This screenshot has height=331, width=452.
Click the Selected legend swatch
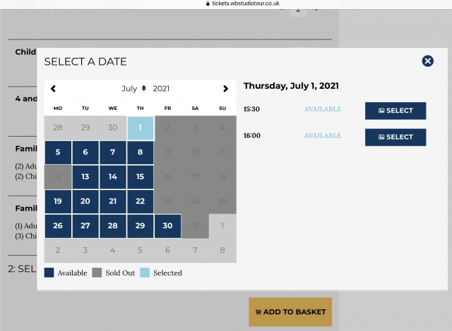(145, 273)
